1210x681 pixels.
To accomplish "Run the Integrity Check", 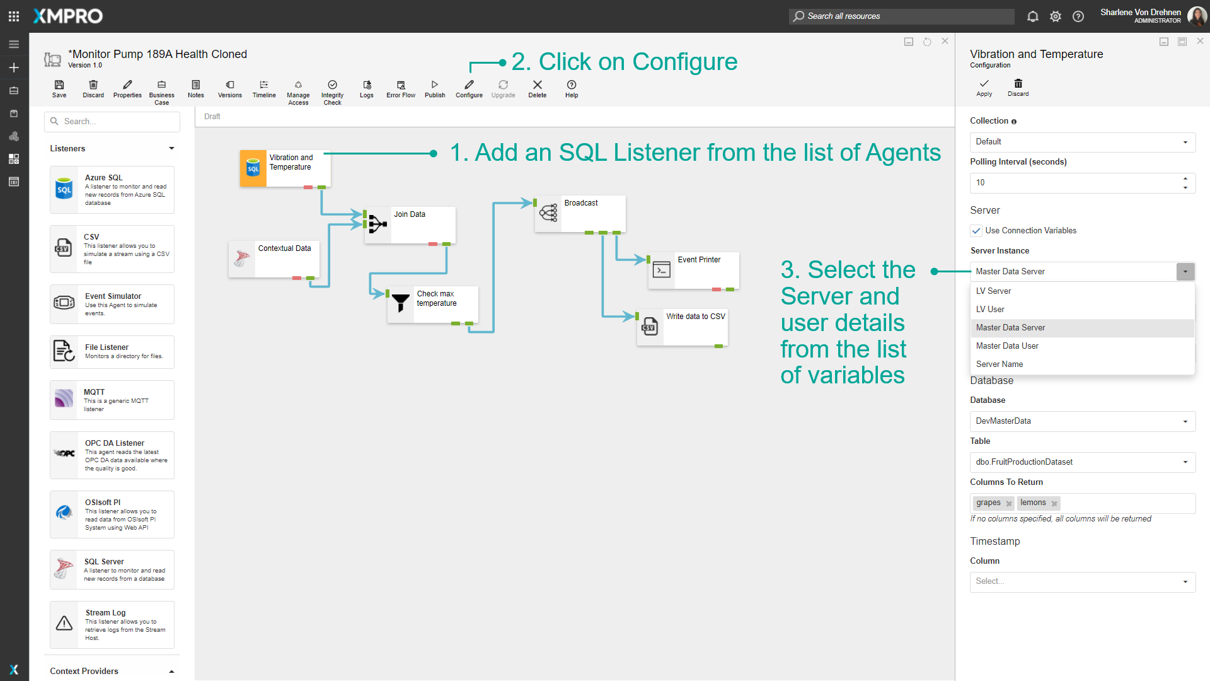I will pos(332,92).
